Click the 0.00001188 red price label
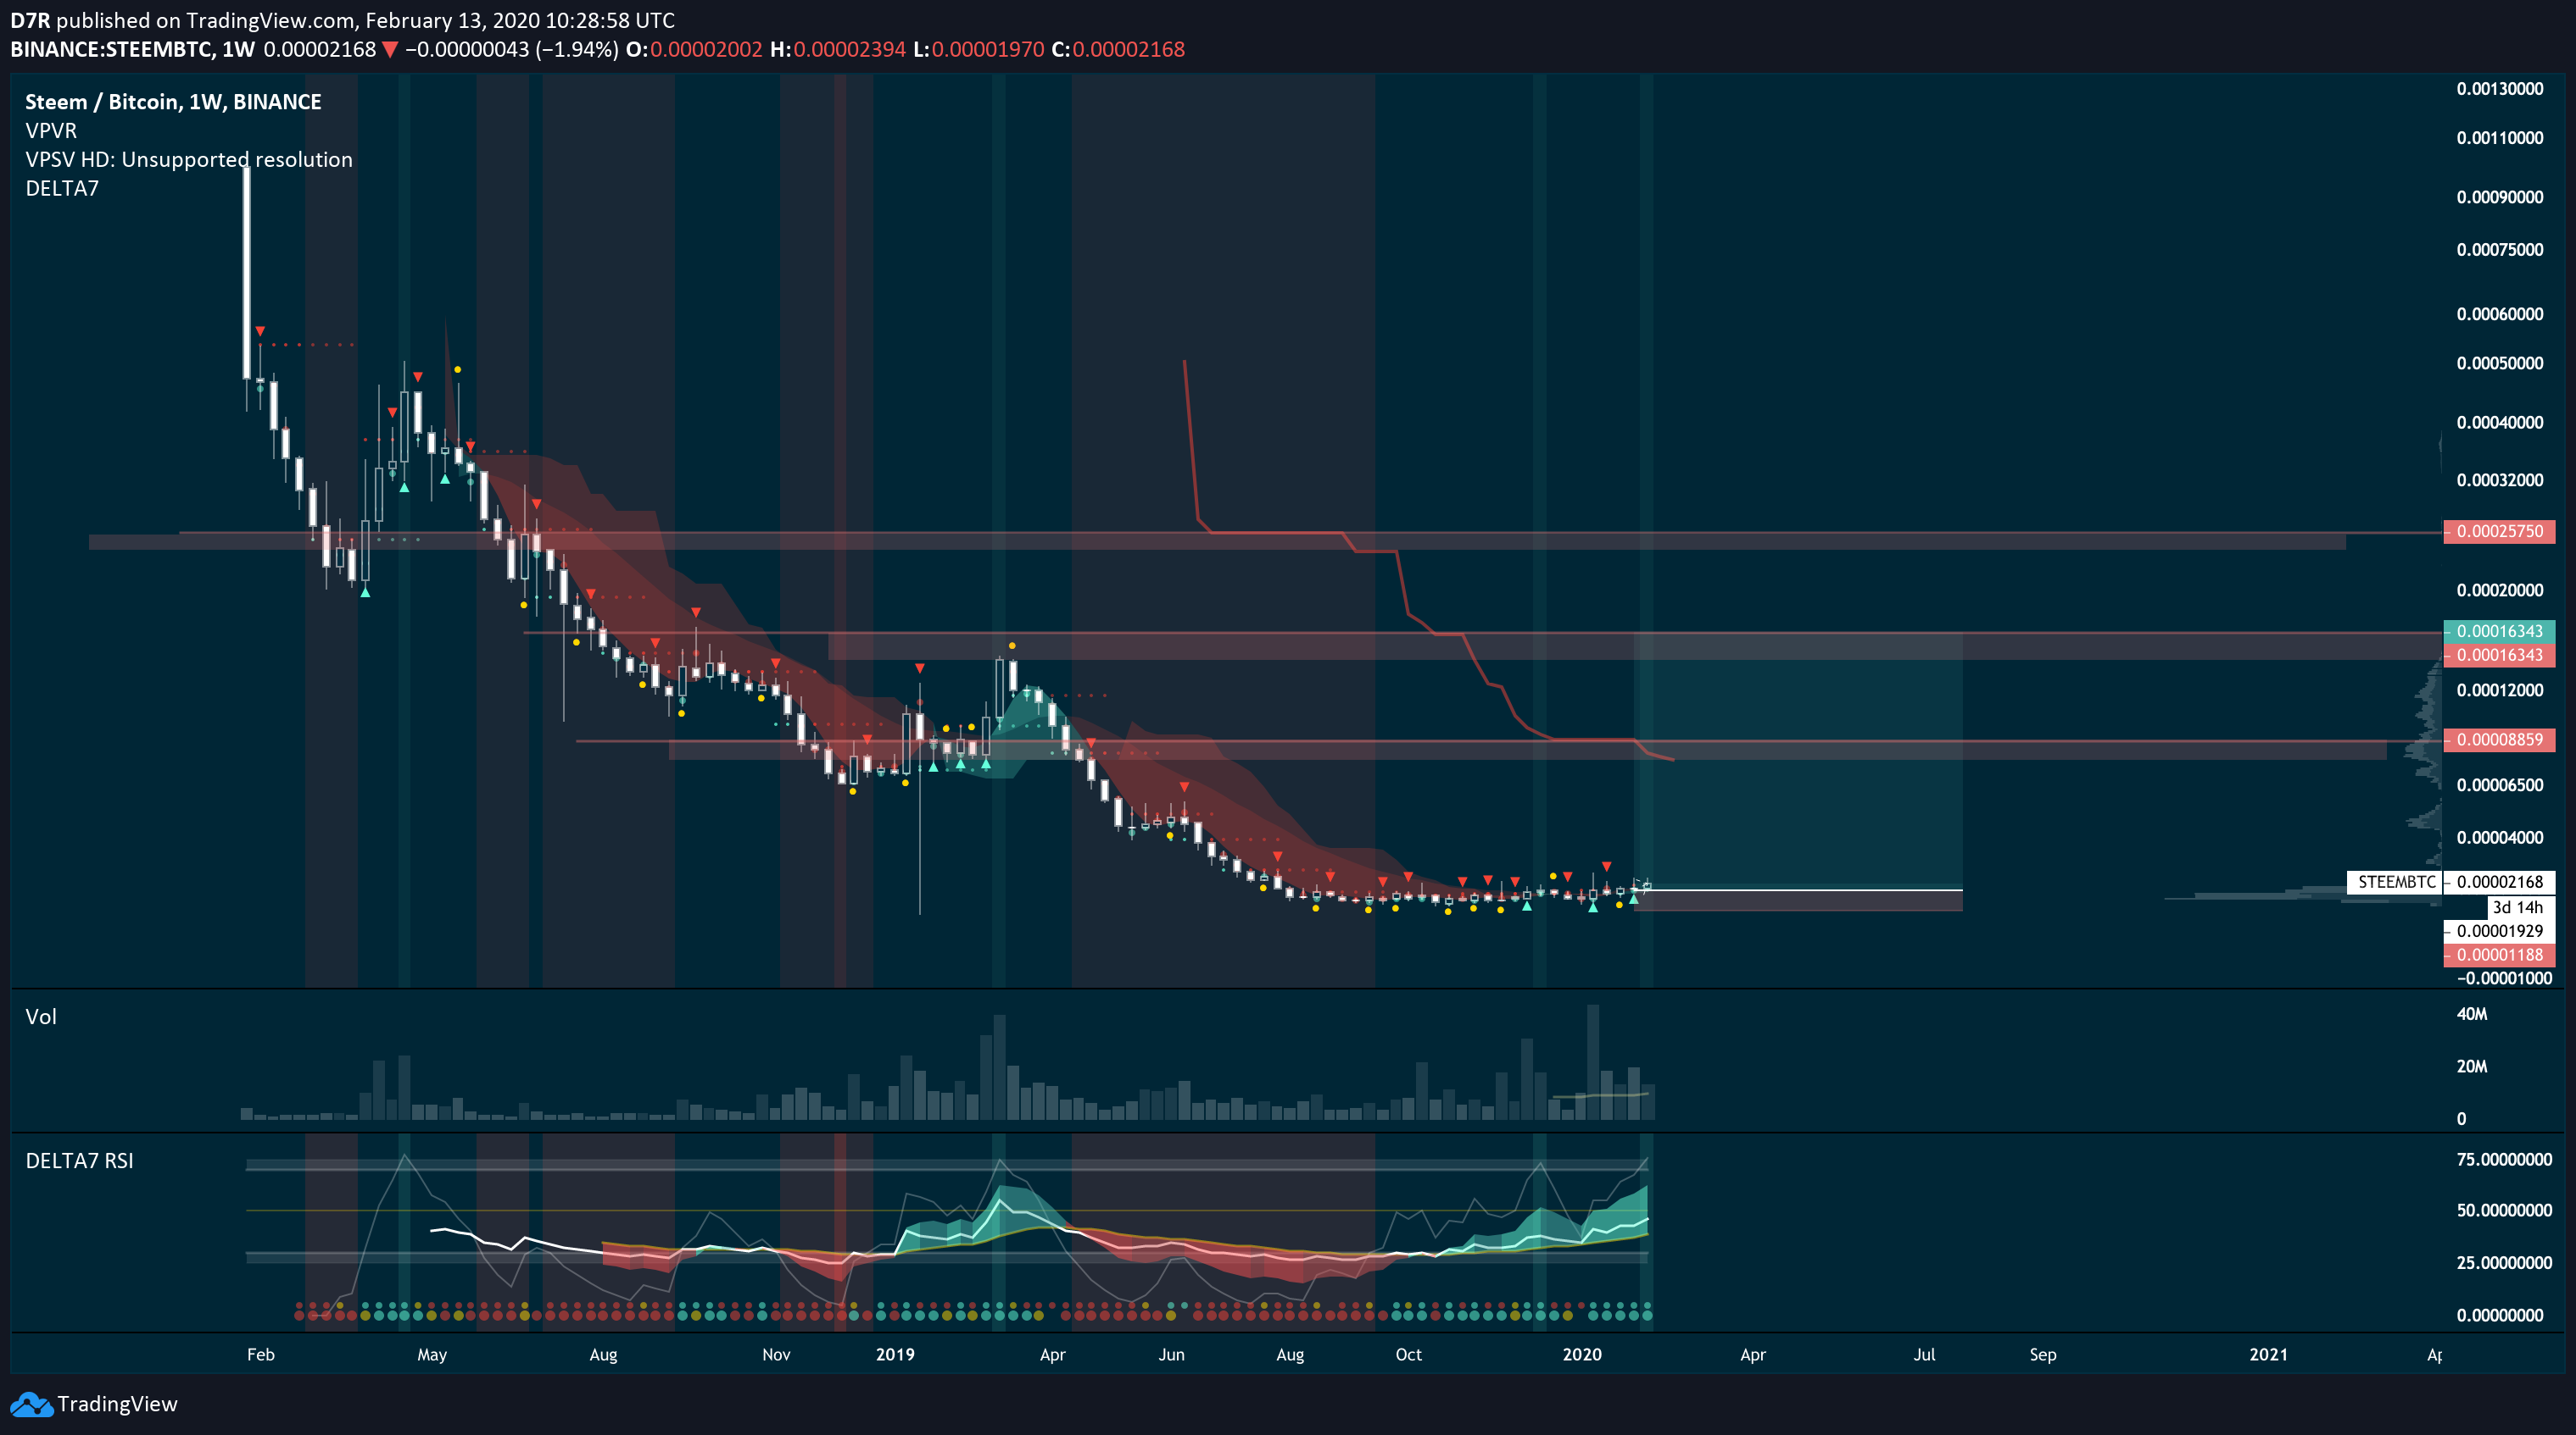The width and height of the screenshot is (2576, 1435). [2499, 956]
